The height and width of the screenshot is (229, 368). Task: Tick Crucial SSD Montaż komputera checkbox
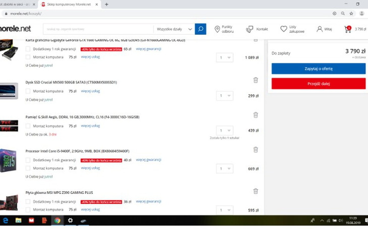pyautogui.click(x=28, y=91)
